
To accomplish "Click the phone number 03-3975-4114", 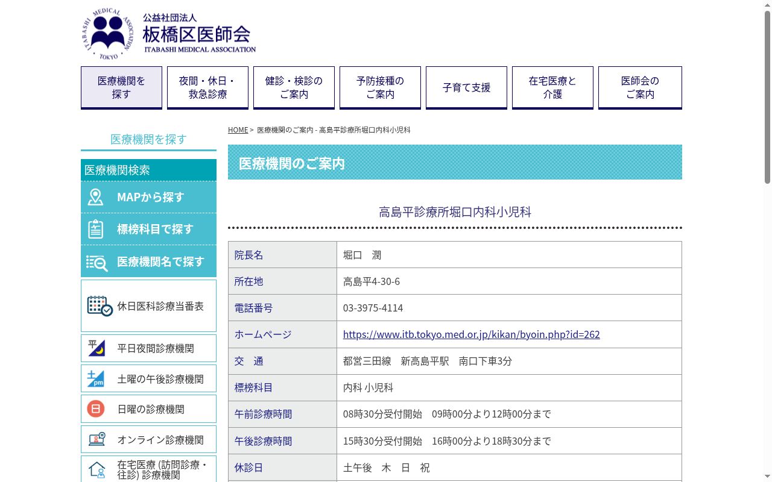I will [x=373, y=308].
